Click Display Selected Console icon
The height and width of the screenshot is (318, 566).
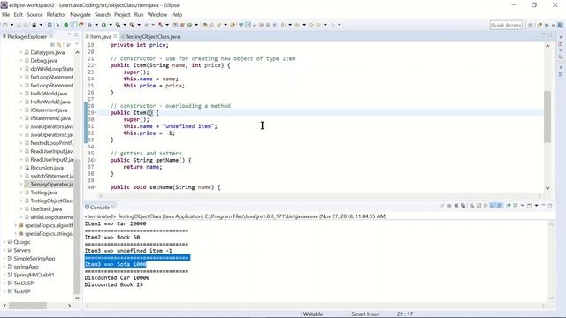pyautogui.click(x=516, y=206)
